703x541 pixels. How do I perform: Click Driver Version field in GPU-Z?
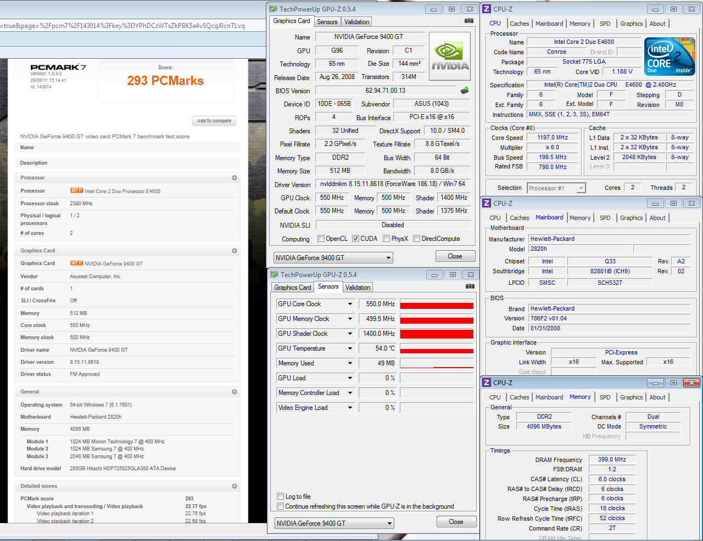(393, 184)
